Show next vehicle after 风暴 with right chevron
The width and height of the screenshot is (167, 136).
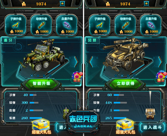pyautogui.click(x=160, y=62)
